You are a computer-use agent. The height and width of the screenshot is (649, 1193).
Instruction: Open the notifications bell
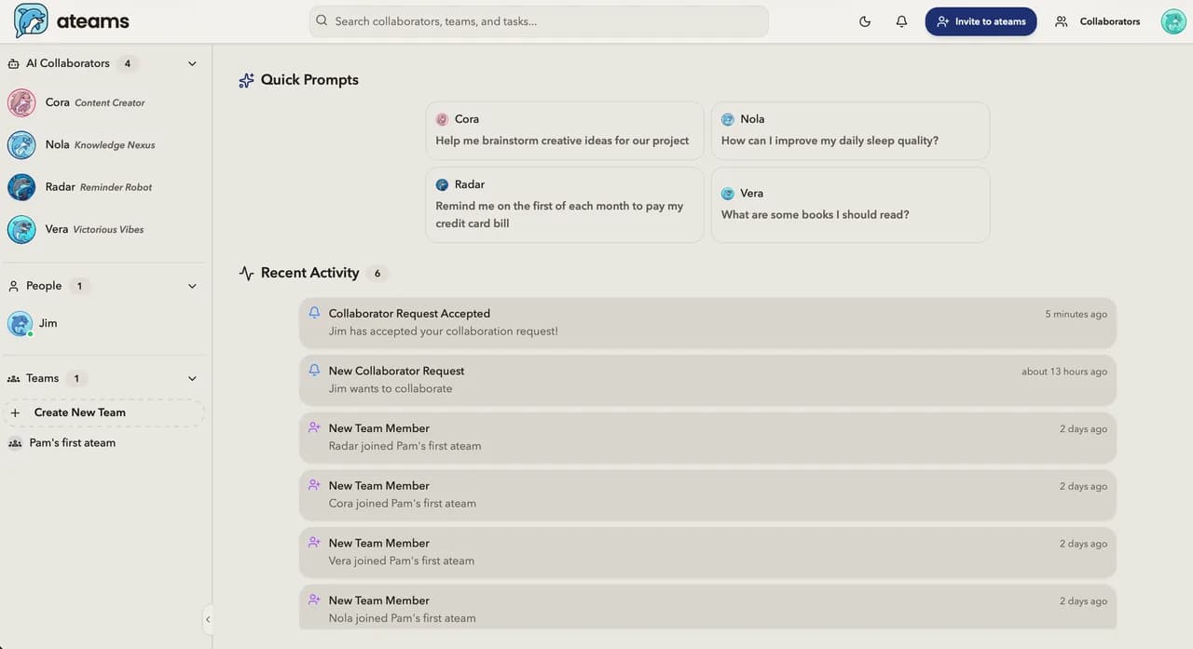pyautogui.click(x=901, y=20)
